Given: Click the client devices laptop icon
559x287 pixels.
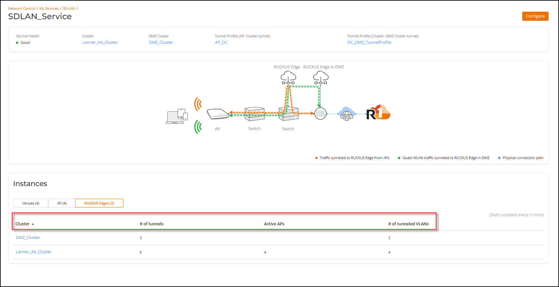Looking at the screenshot, I should (177, 116).
